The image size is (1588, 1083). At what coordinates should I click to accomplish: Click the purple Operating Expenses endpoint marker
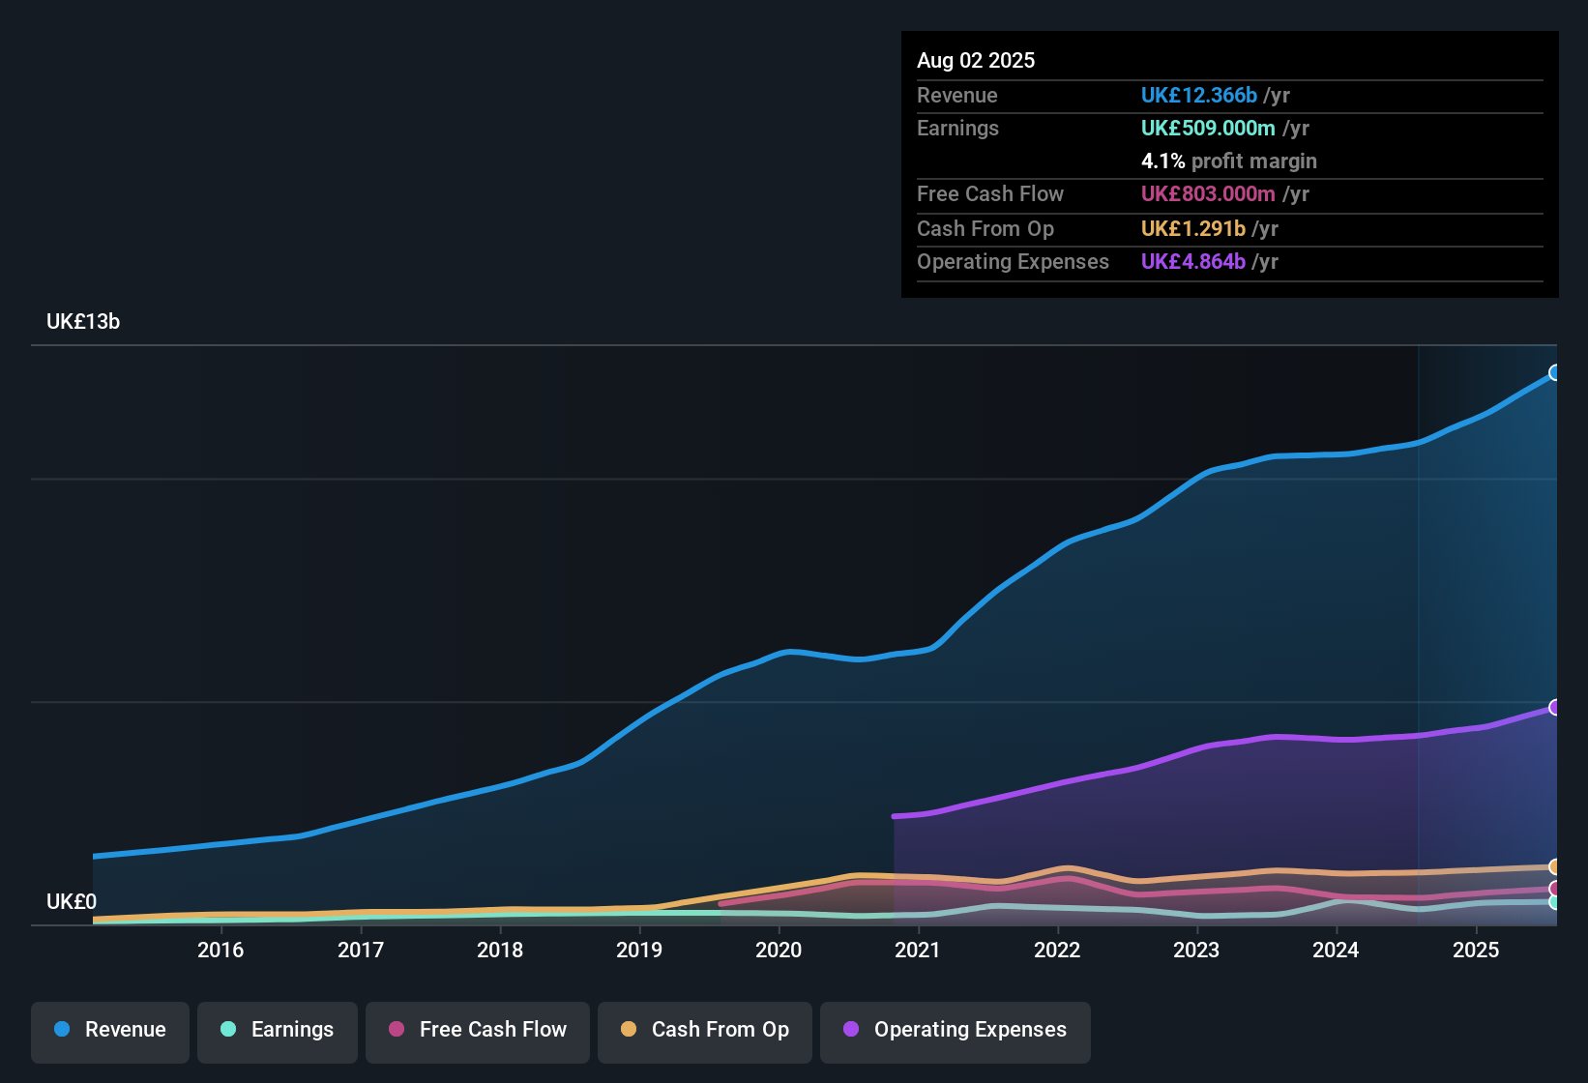1554,708
